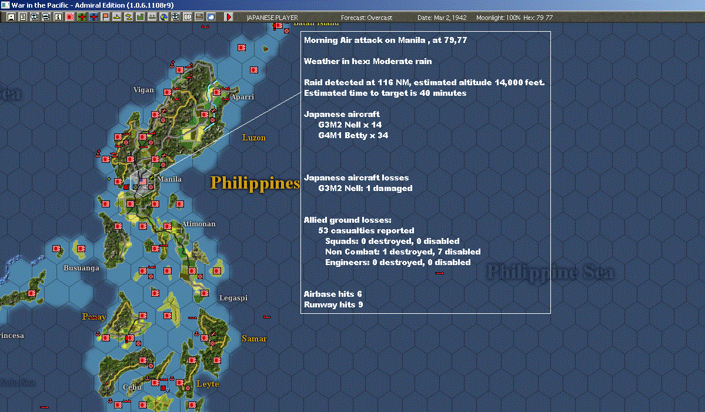Screen dimensions: 705x412
Task: Click the first ship-in-box toolbar icon
Action: [x=35, y=17]
